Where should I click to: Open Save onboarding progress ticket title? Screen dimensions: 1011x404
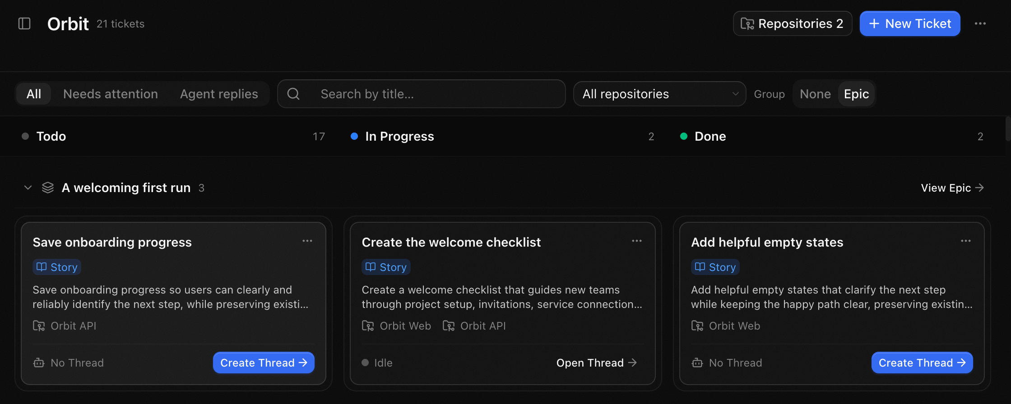coord(112,242)
